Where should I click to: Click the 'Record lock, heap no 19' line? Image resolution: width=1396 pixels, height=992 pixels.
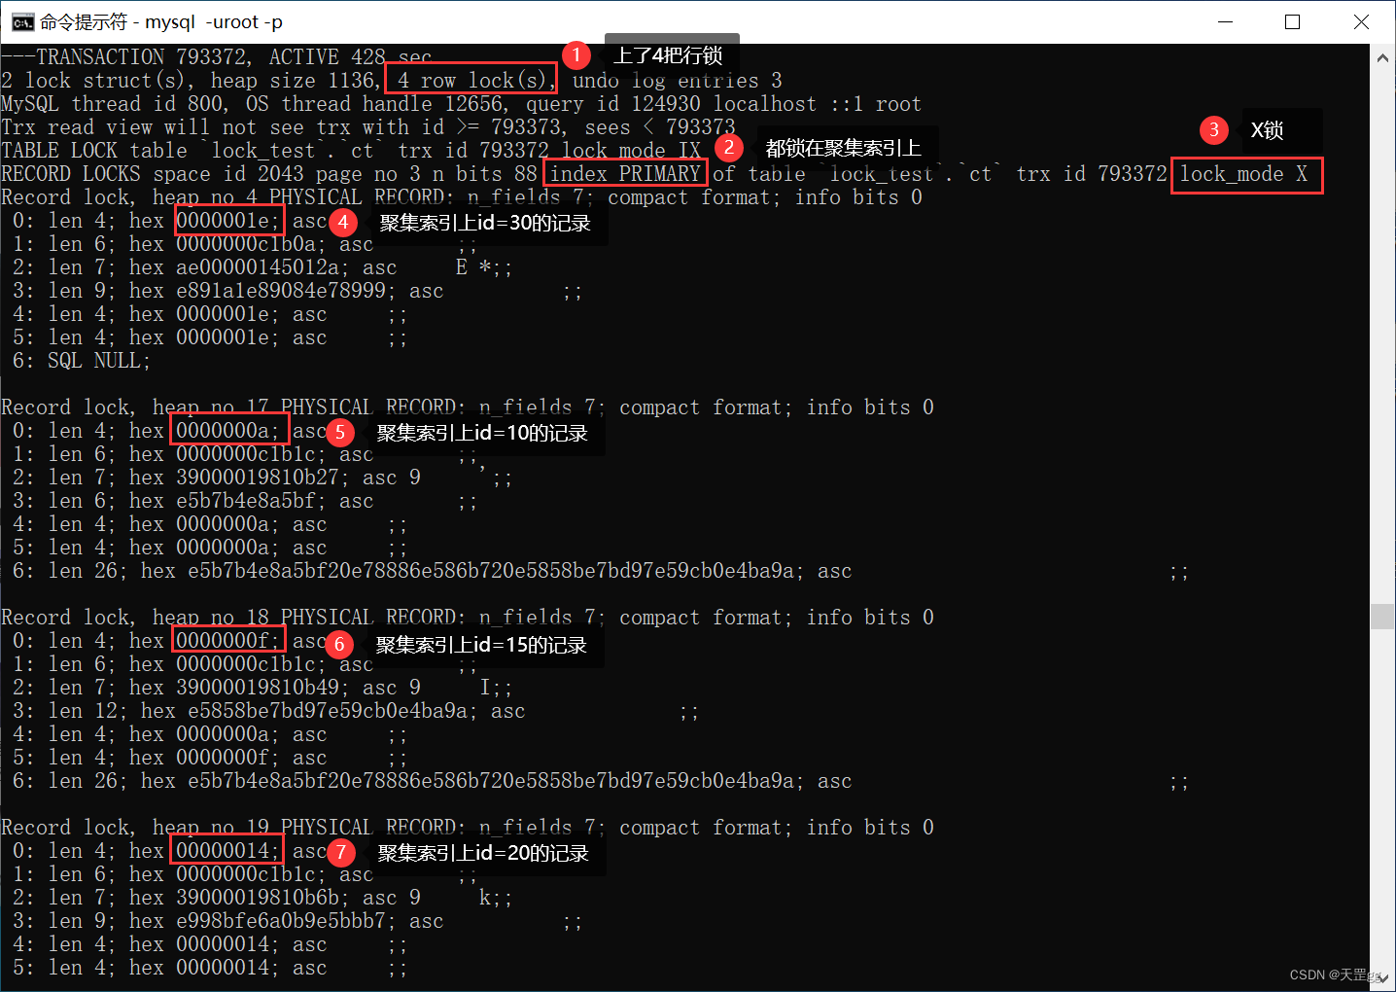(x=468, y=828)
